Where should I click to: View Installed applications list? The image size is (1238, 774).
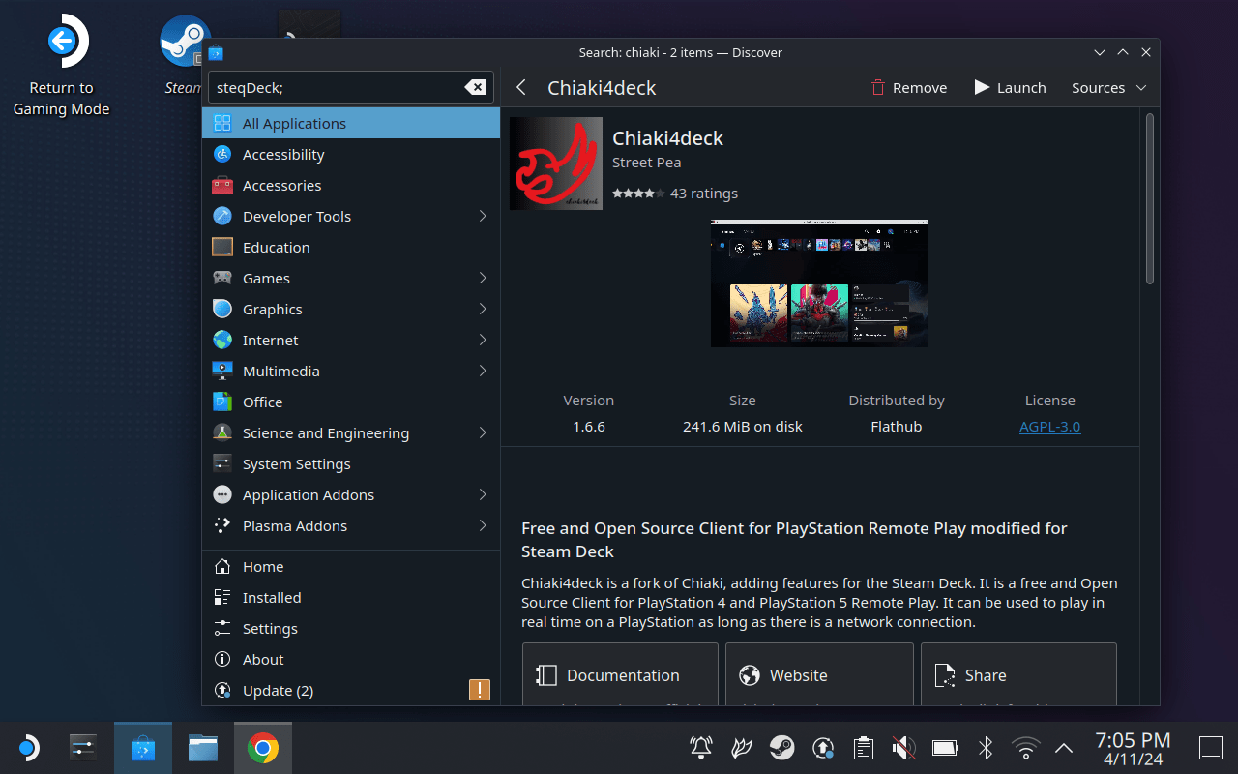pyautogui.click(x=351, y=597)
